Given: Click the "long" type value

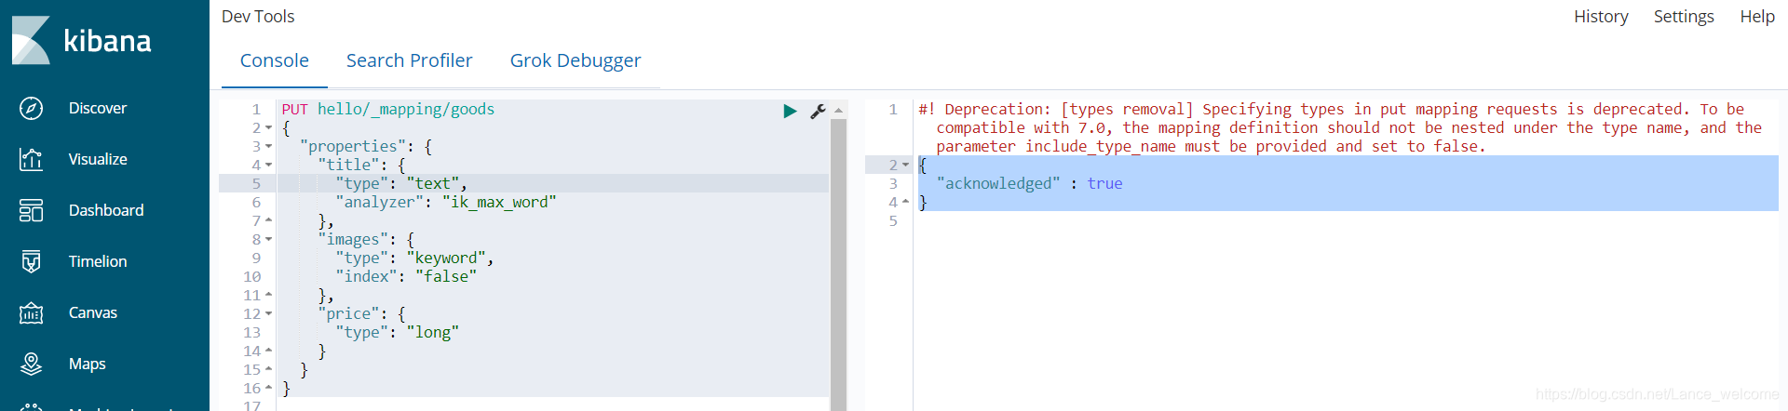Looking at the screenshot, I should tap(432, 333).
